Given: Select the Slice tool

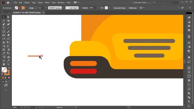Looking at the screenshot, I should (x=8, y=61).
